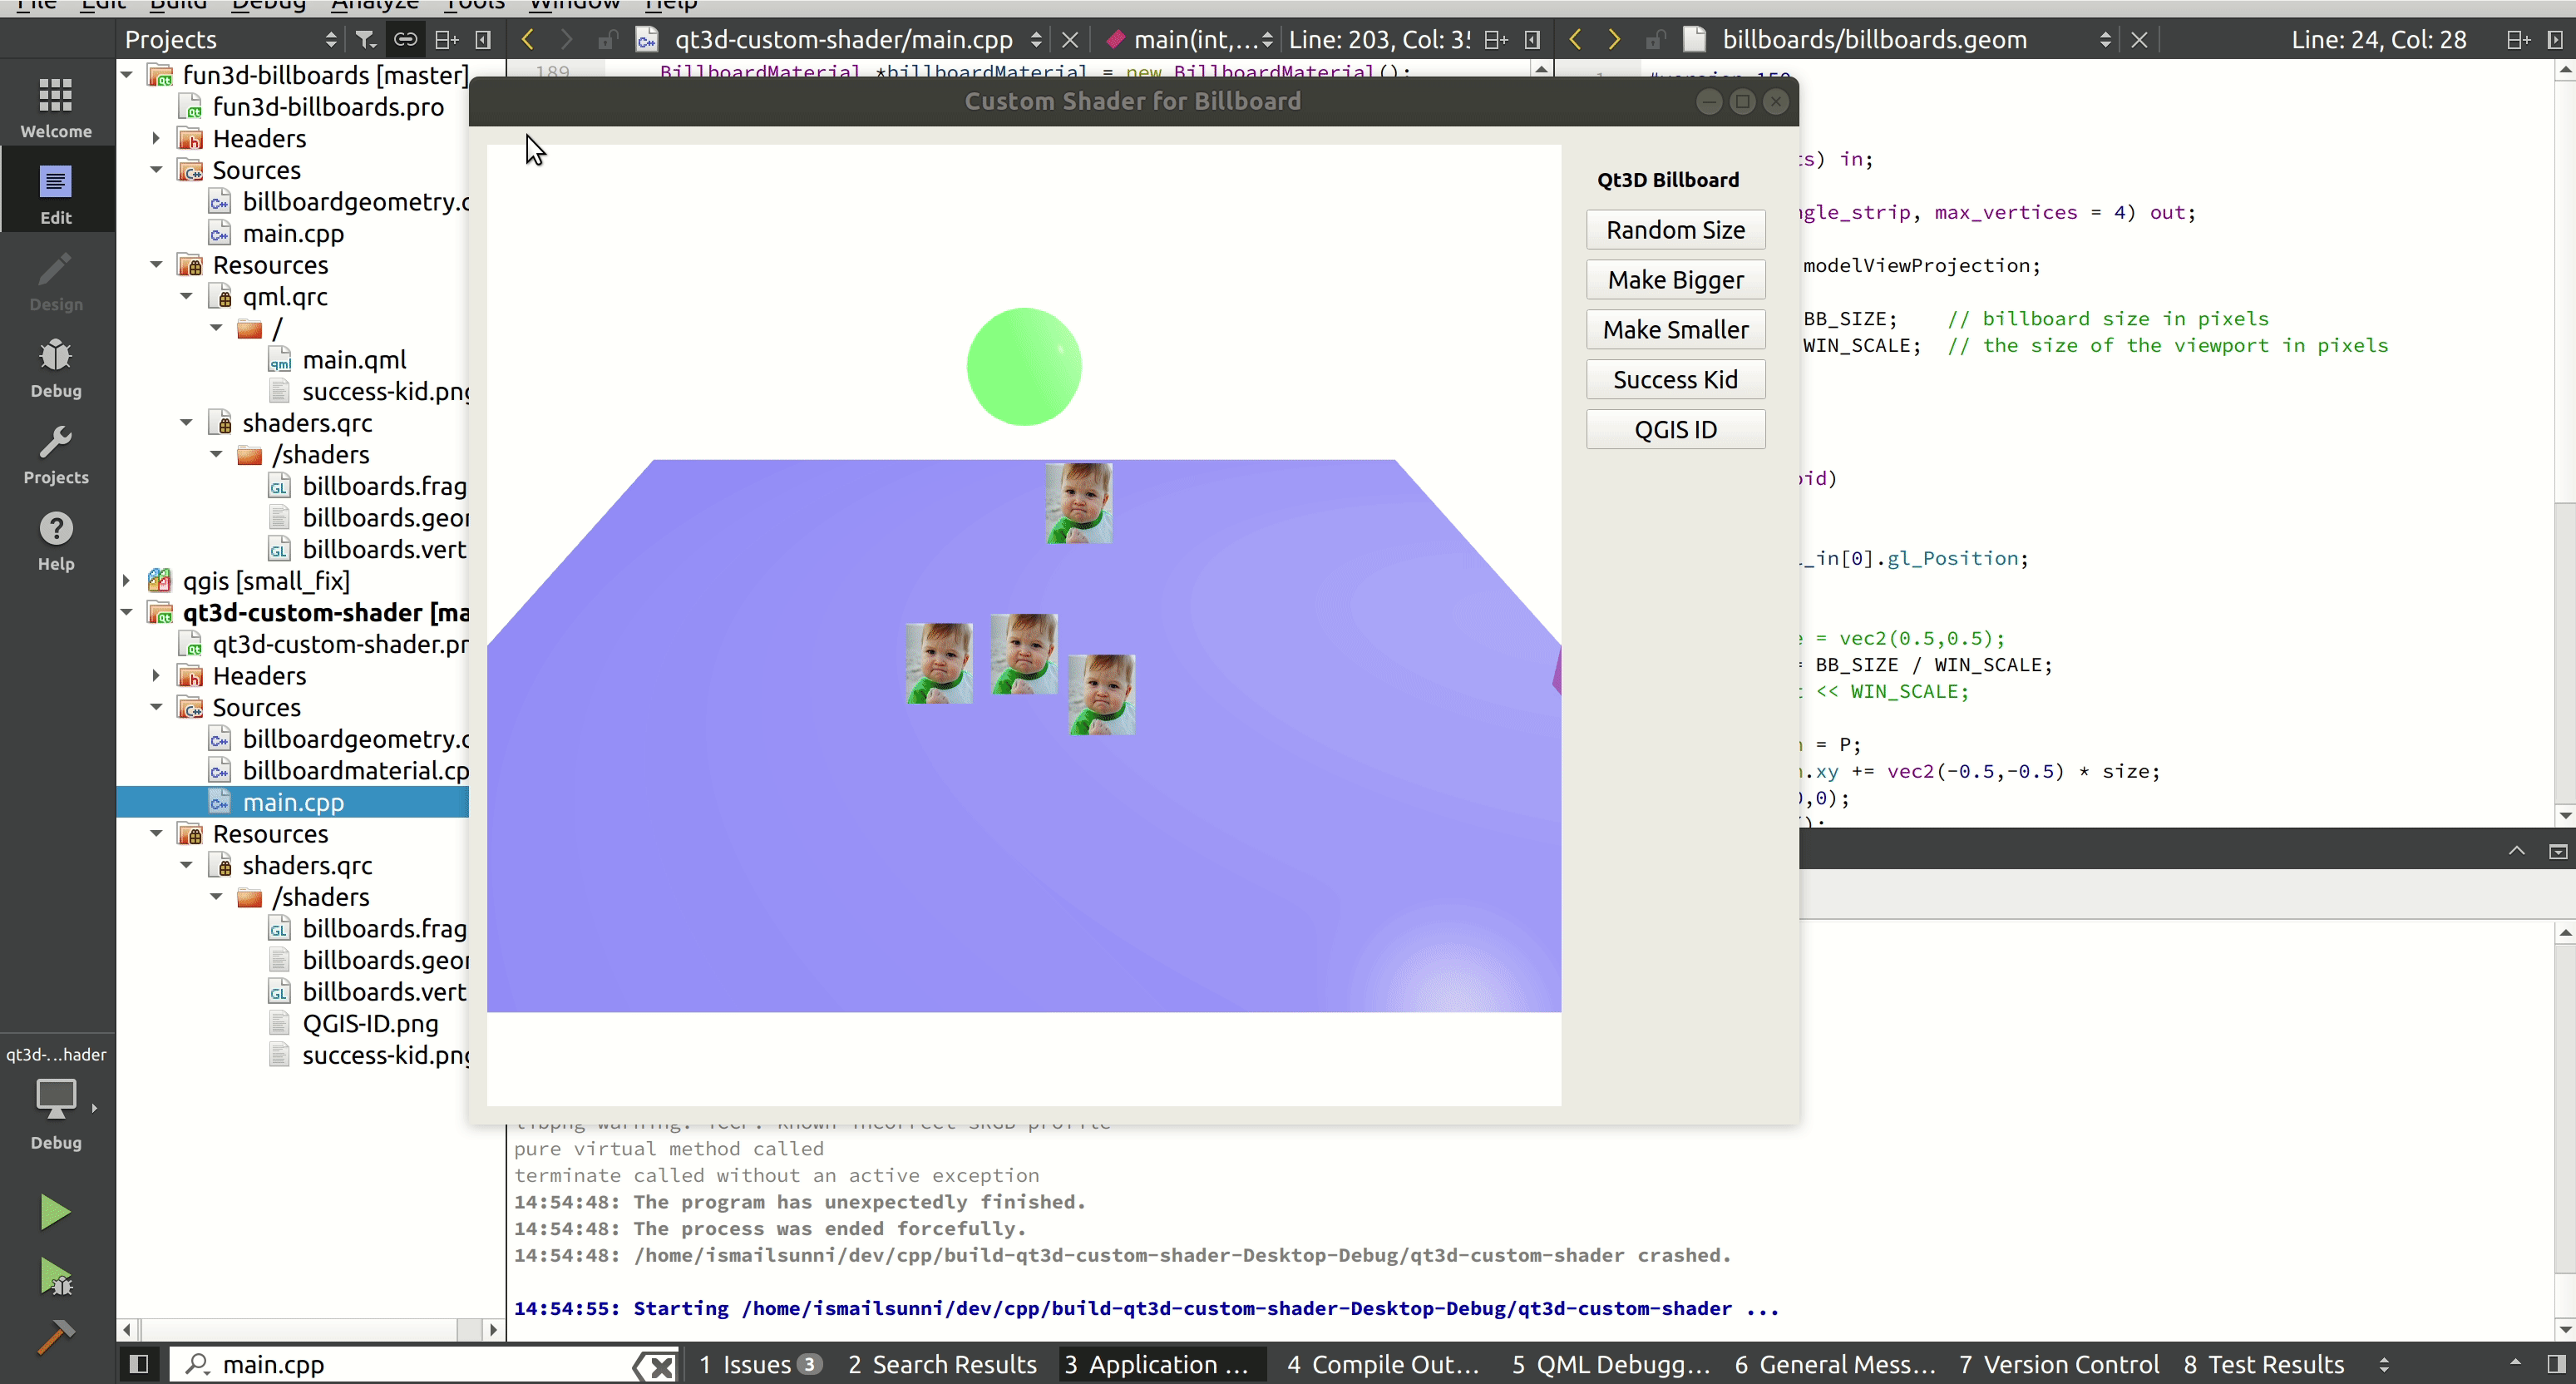The height and width of the screenshot is (1384, 2576).
Task: Click the Build hammer icon
Action: point(56,1336)
